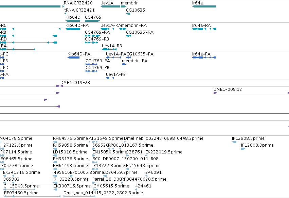289x198 pixels.
Task: Click the DME1-008I12 clone label
Action: 228,89
